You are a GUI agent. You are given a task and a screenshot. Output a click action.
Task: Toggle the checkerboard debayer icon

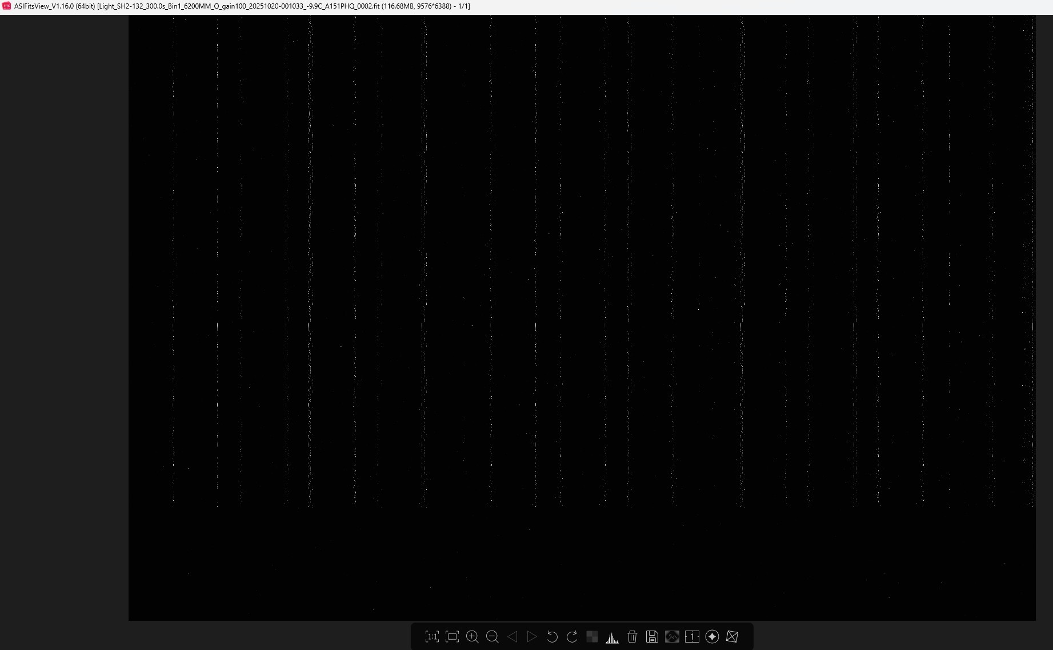coord(592,637)
